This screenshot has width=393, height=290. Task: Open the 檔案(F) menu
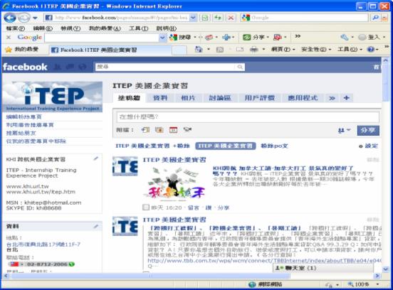pos(16,28)
